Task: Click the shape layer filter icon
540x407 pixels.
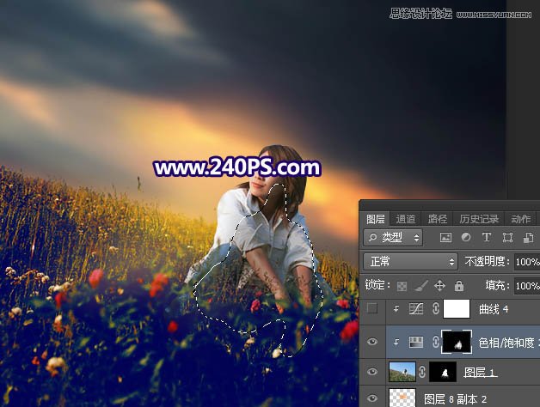Action: pos(507,238)
